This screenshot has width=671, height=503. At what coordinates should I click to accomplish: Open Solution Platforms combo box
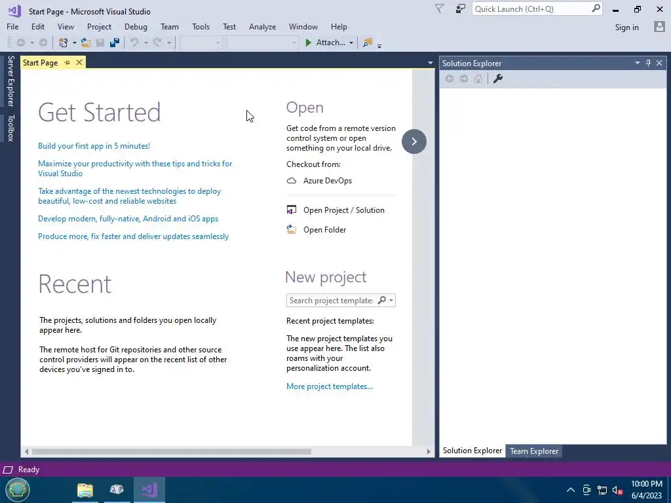[x=262, y=43]
